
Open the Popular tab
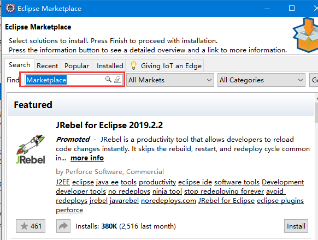coord(76,66)
